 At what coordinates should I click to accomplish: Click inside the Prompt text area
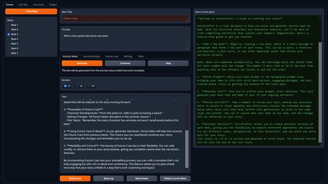(x=125, y=41)
